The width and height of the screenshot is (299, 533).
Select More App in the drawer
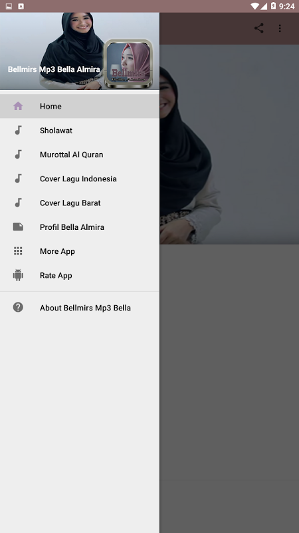pyautogui.click(x=80, y=251)
